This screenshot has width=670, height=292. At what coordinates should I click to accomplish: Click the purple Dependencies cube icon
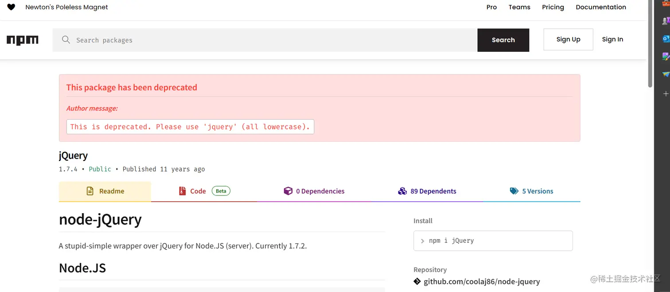288,191
